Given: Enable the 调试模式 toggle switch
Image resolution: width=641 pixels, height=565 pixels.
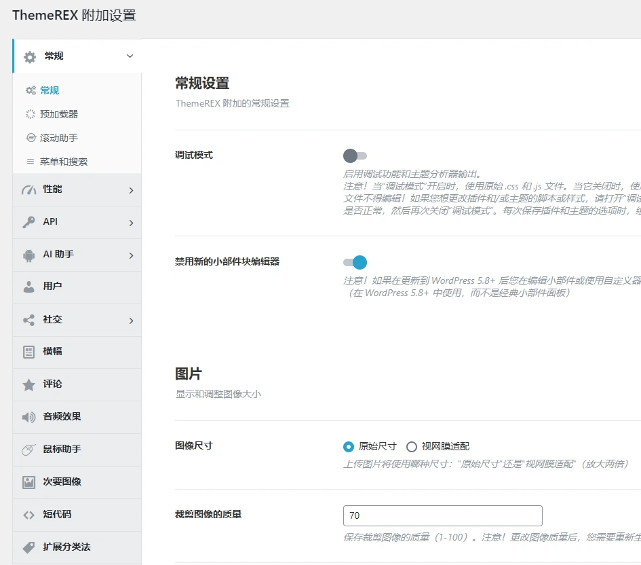Looking at the screenshot, I should pos(353,155).
